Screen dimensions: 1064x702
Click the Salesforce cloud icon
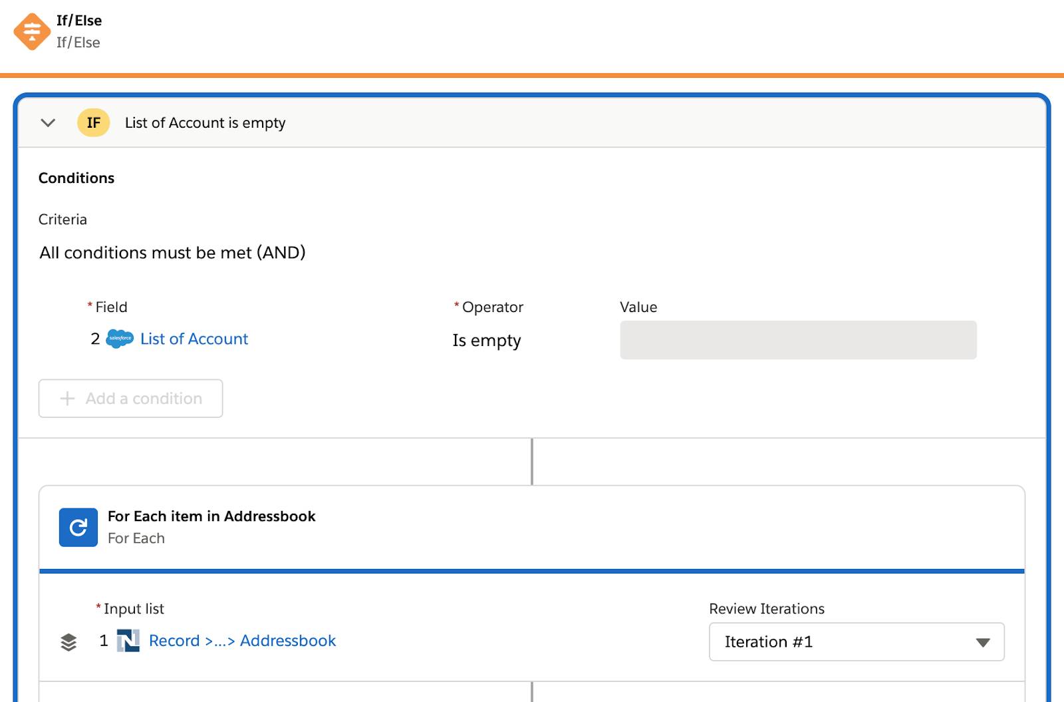[x=120, y=339]
